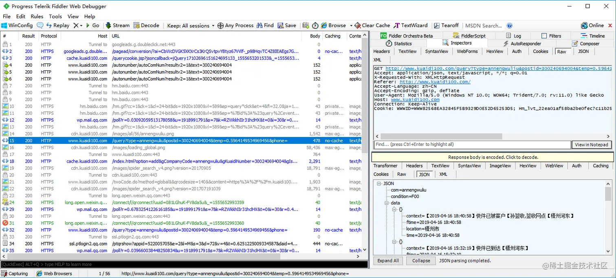Toggle Capturing in the status bar
The image size is (616, 278).
(15, 274)
